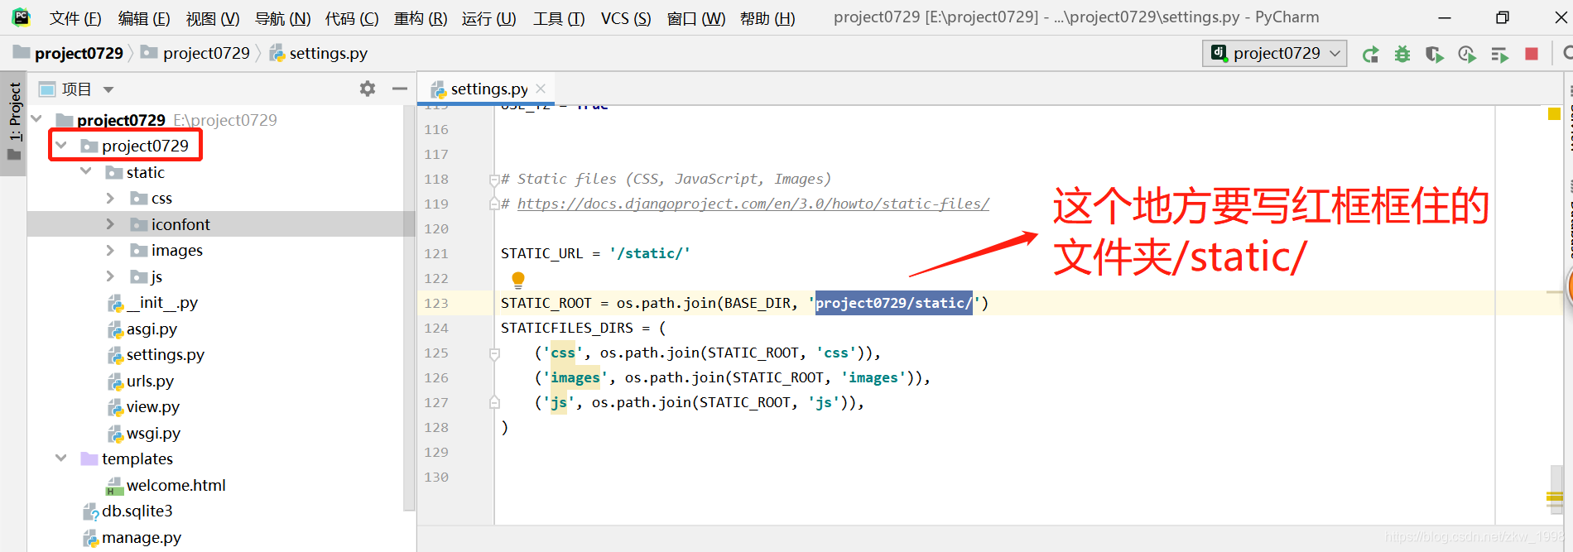The image size is (1573, 552).
Task: Select welcome.html in templates
Action: tap(166, 485)
